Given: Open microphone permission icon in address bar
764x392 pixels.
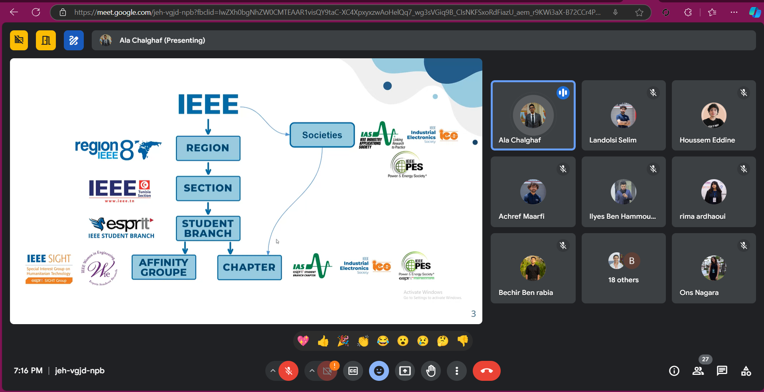Looking at the screenshot, I should pos(616,12).
